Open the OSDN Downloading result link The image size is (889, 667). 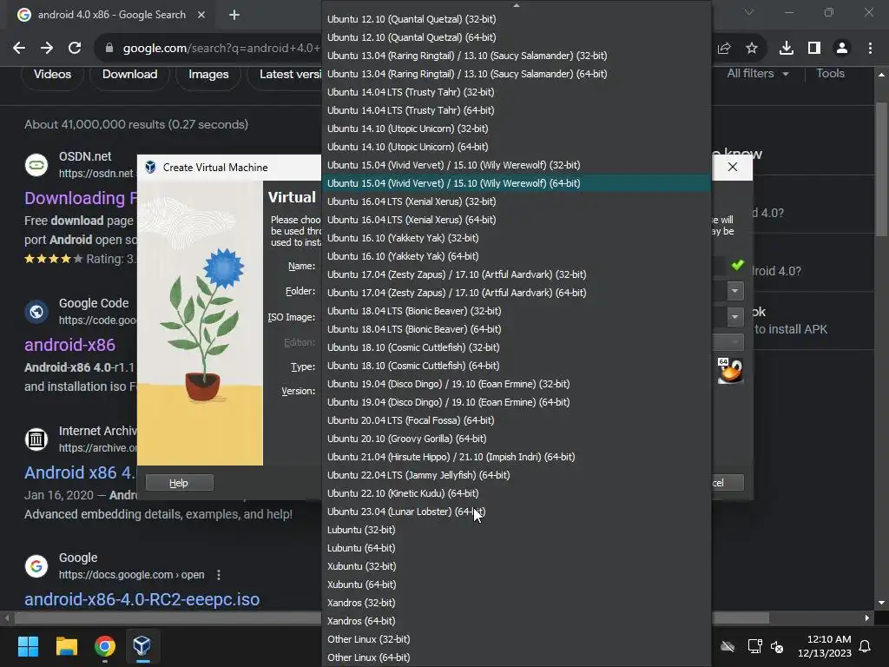[81, 198]
